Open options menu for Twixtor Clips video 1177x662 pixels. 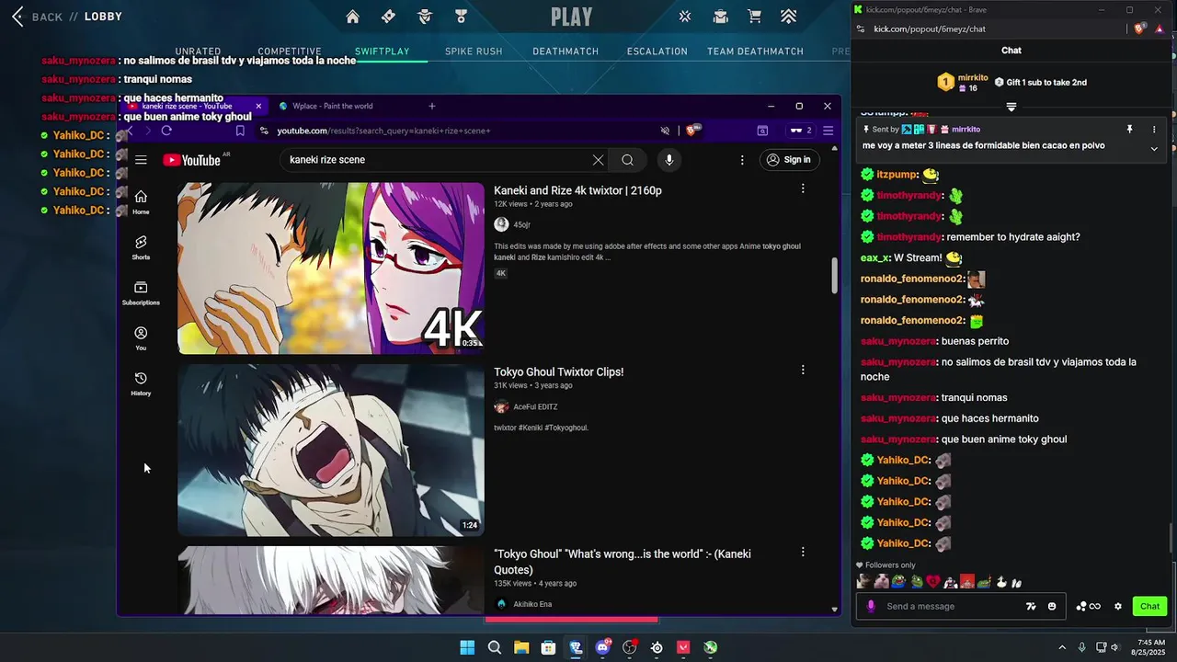803,370
